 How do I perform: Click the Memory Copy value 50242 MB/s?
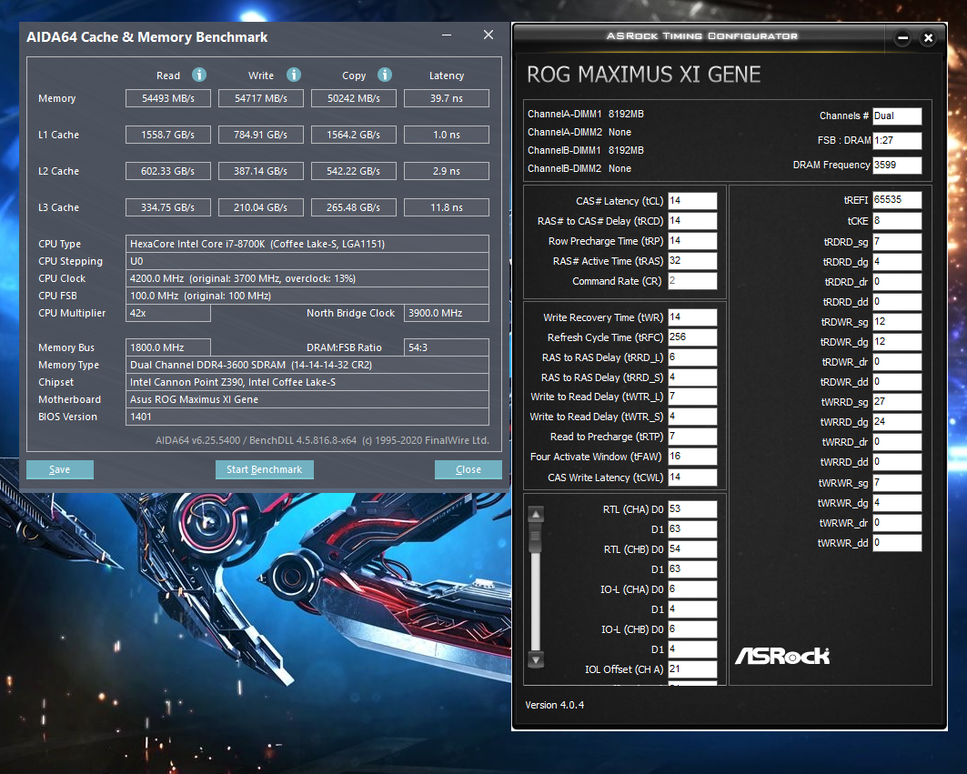coord(353,98)
